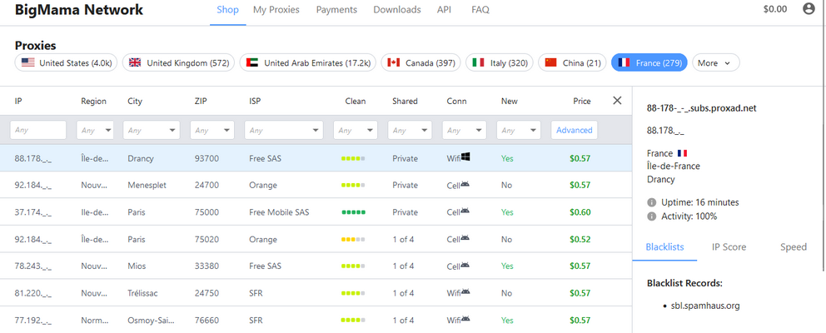Select the Canada country filter
Screen dimensions: 826x333
click(420, 62)
